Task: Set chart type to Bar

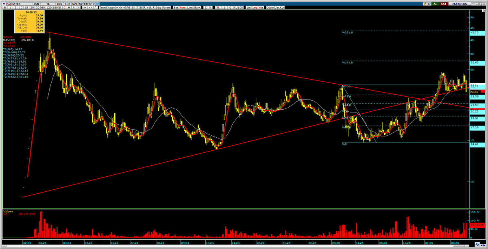Action: point(176,7)
